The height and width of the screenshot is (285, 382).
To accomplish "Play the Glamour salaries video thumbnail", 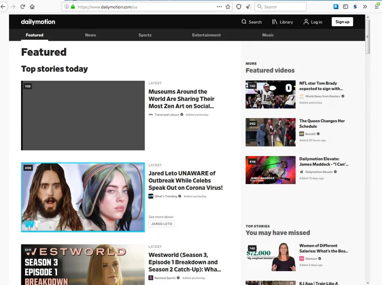I will [270, 257].
